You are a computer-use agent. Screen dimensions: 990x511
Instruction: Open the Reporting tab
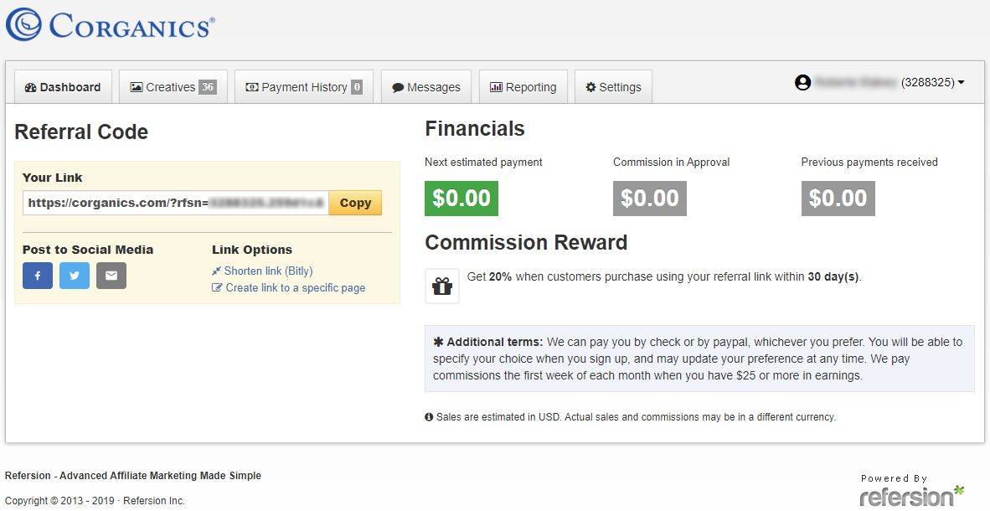click(x=523, y=87)
